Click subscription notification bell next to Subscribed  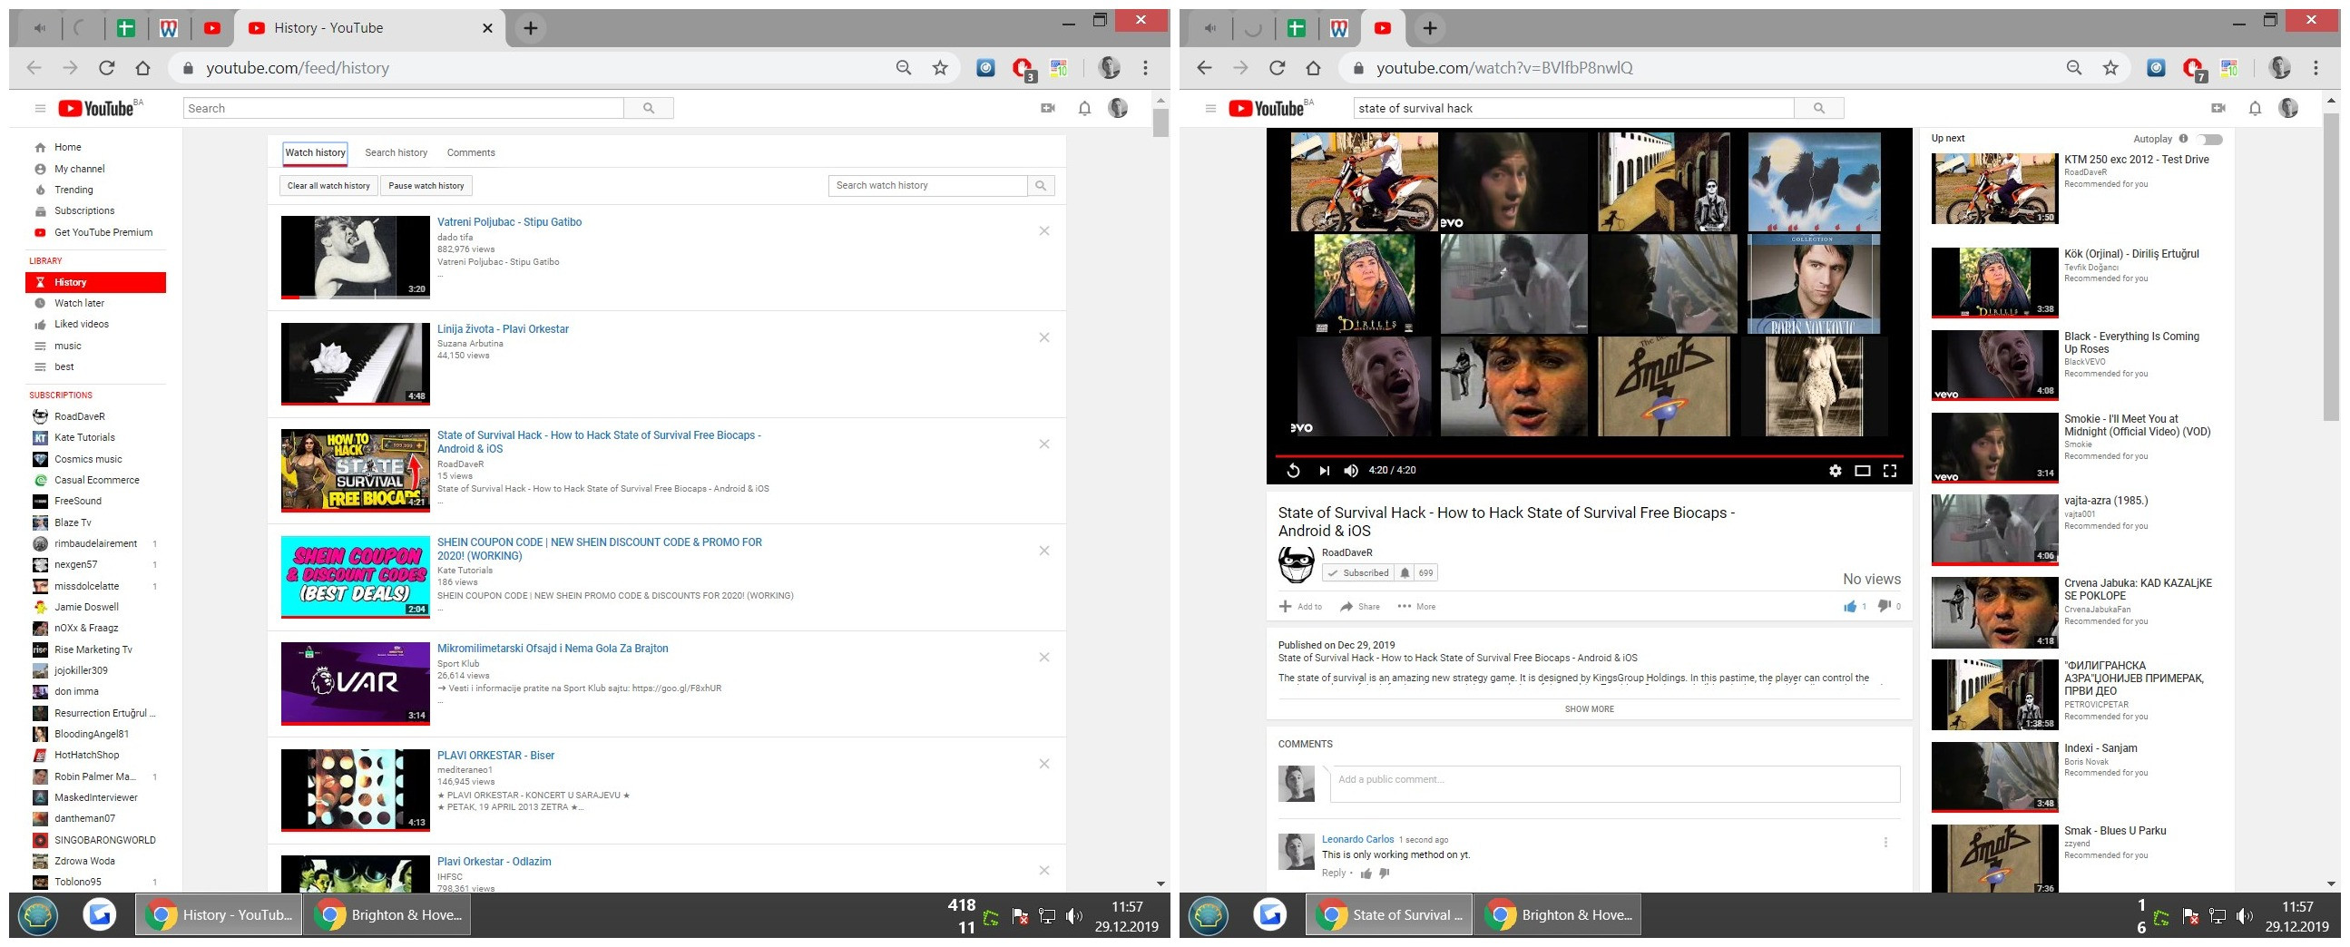(x=1405, y=573)
